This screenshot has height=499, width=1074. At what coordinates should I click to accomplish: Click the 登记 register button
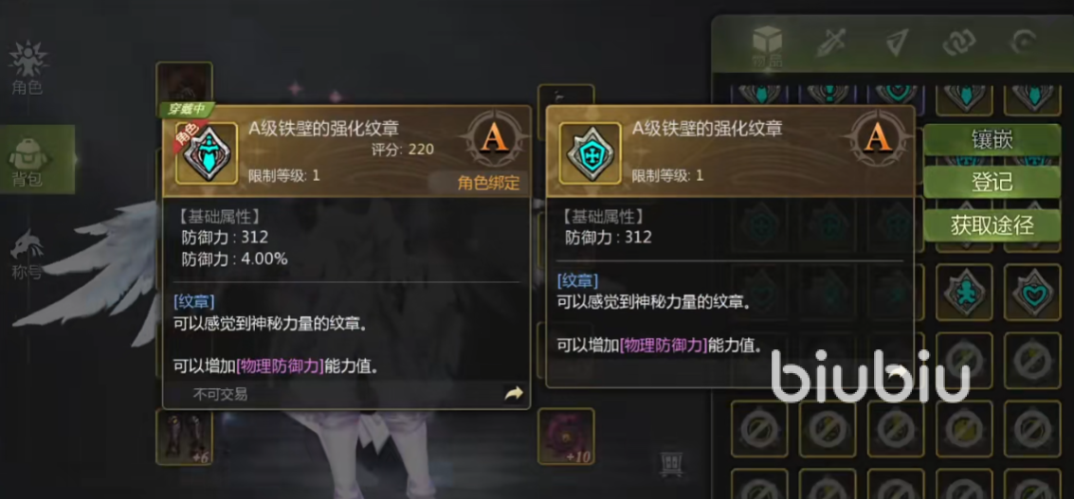coord(992,182)
